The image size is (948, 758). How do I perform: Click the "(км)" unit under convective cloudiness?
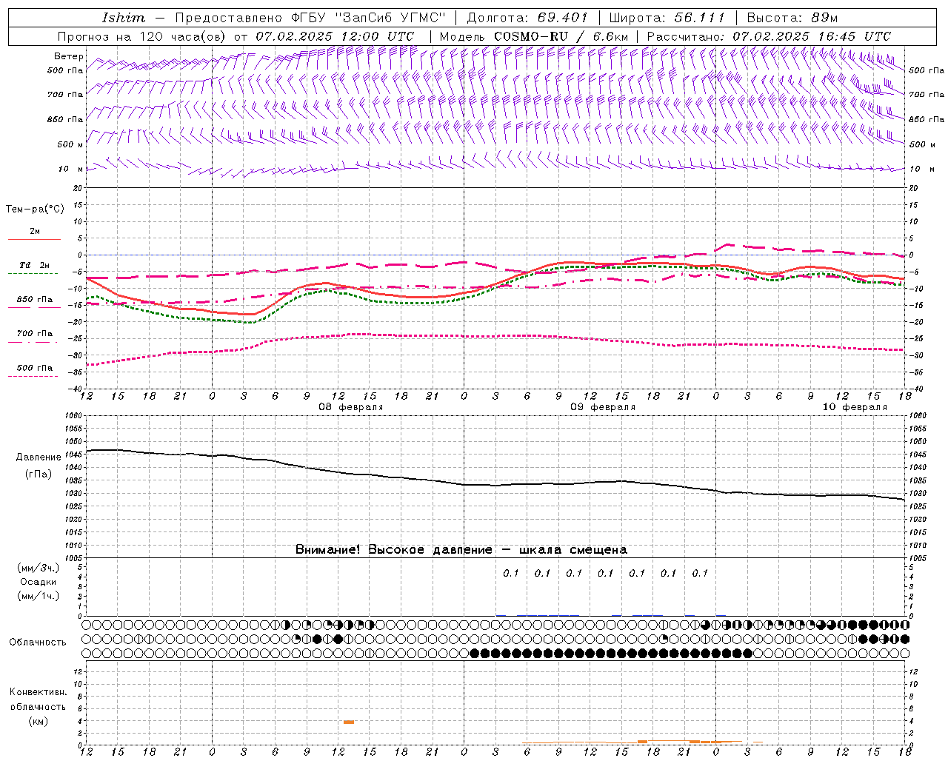pos(39,721)
